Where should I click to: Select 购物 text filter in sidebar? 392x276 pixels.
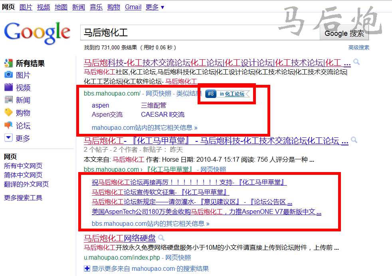pos(23,113)
